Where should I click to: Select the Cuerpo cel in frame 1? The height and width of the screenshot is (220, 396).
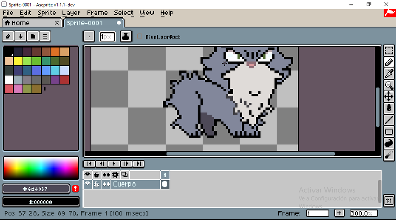tap(165, 184)
